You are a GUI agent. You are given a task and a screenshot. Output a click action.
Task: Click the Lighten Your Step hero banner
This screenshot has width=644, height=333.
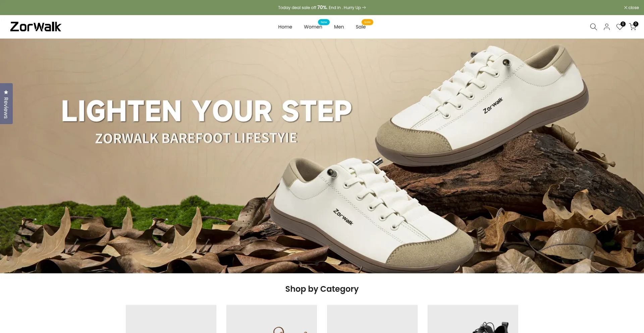point(322,156)
